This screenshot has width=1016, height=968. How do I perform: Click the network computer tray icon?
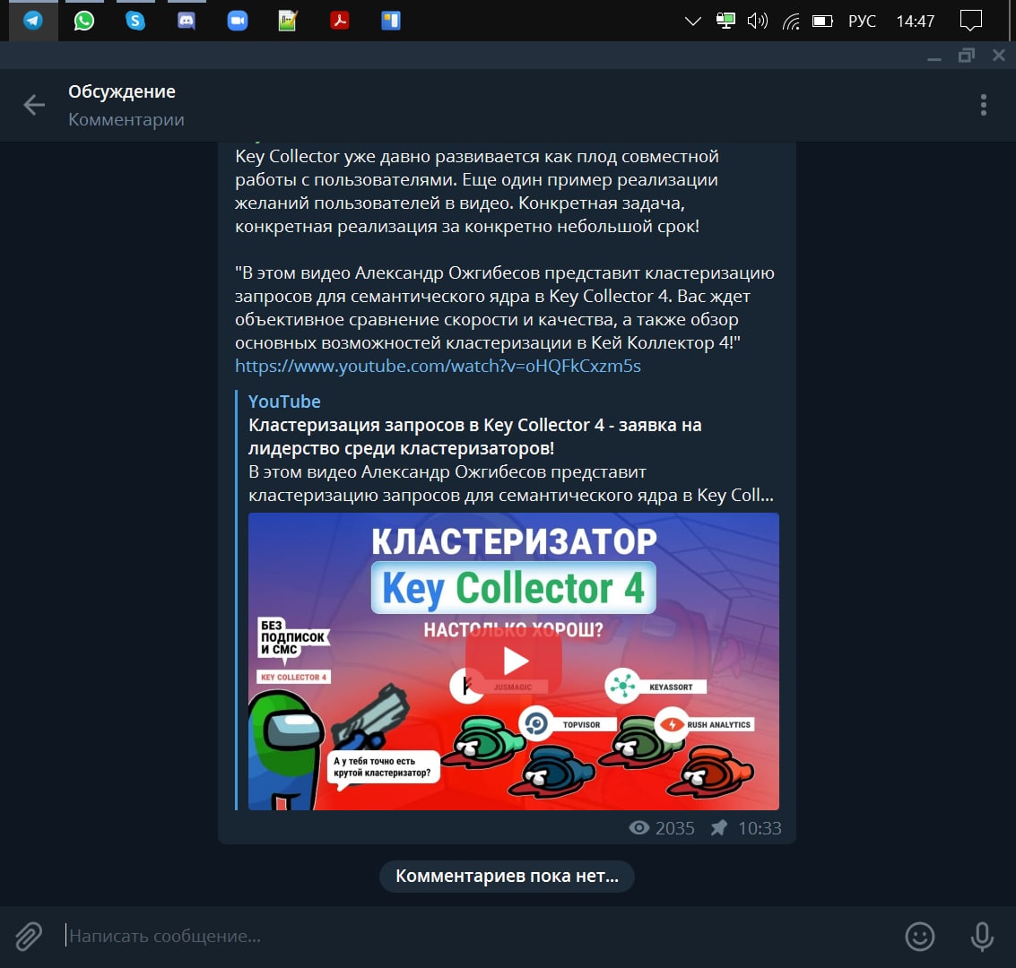(725, 21)
